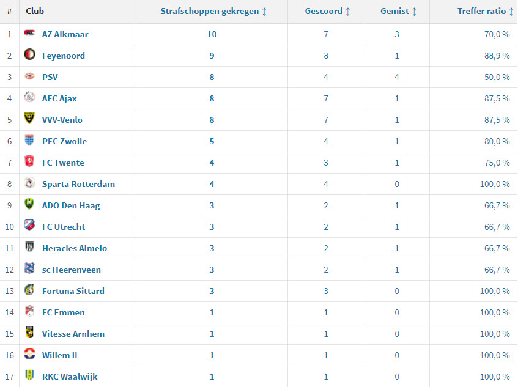Open the Sparta Rotterdam club link
The width and height of the screenshot is (518, 387).
coord(78,184)
